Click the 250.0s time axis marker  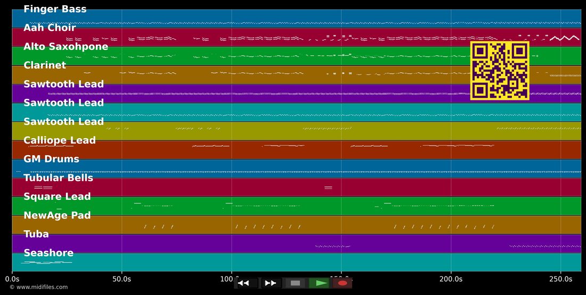pos(560,279)
